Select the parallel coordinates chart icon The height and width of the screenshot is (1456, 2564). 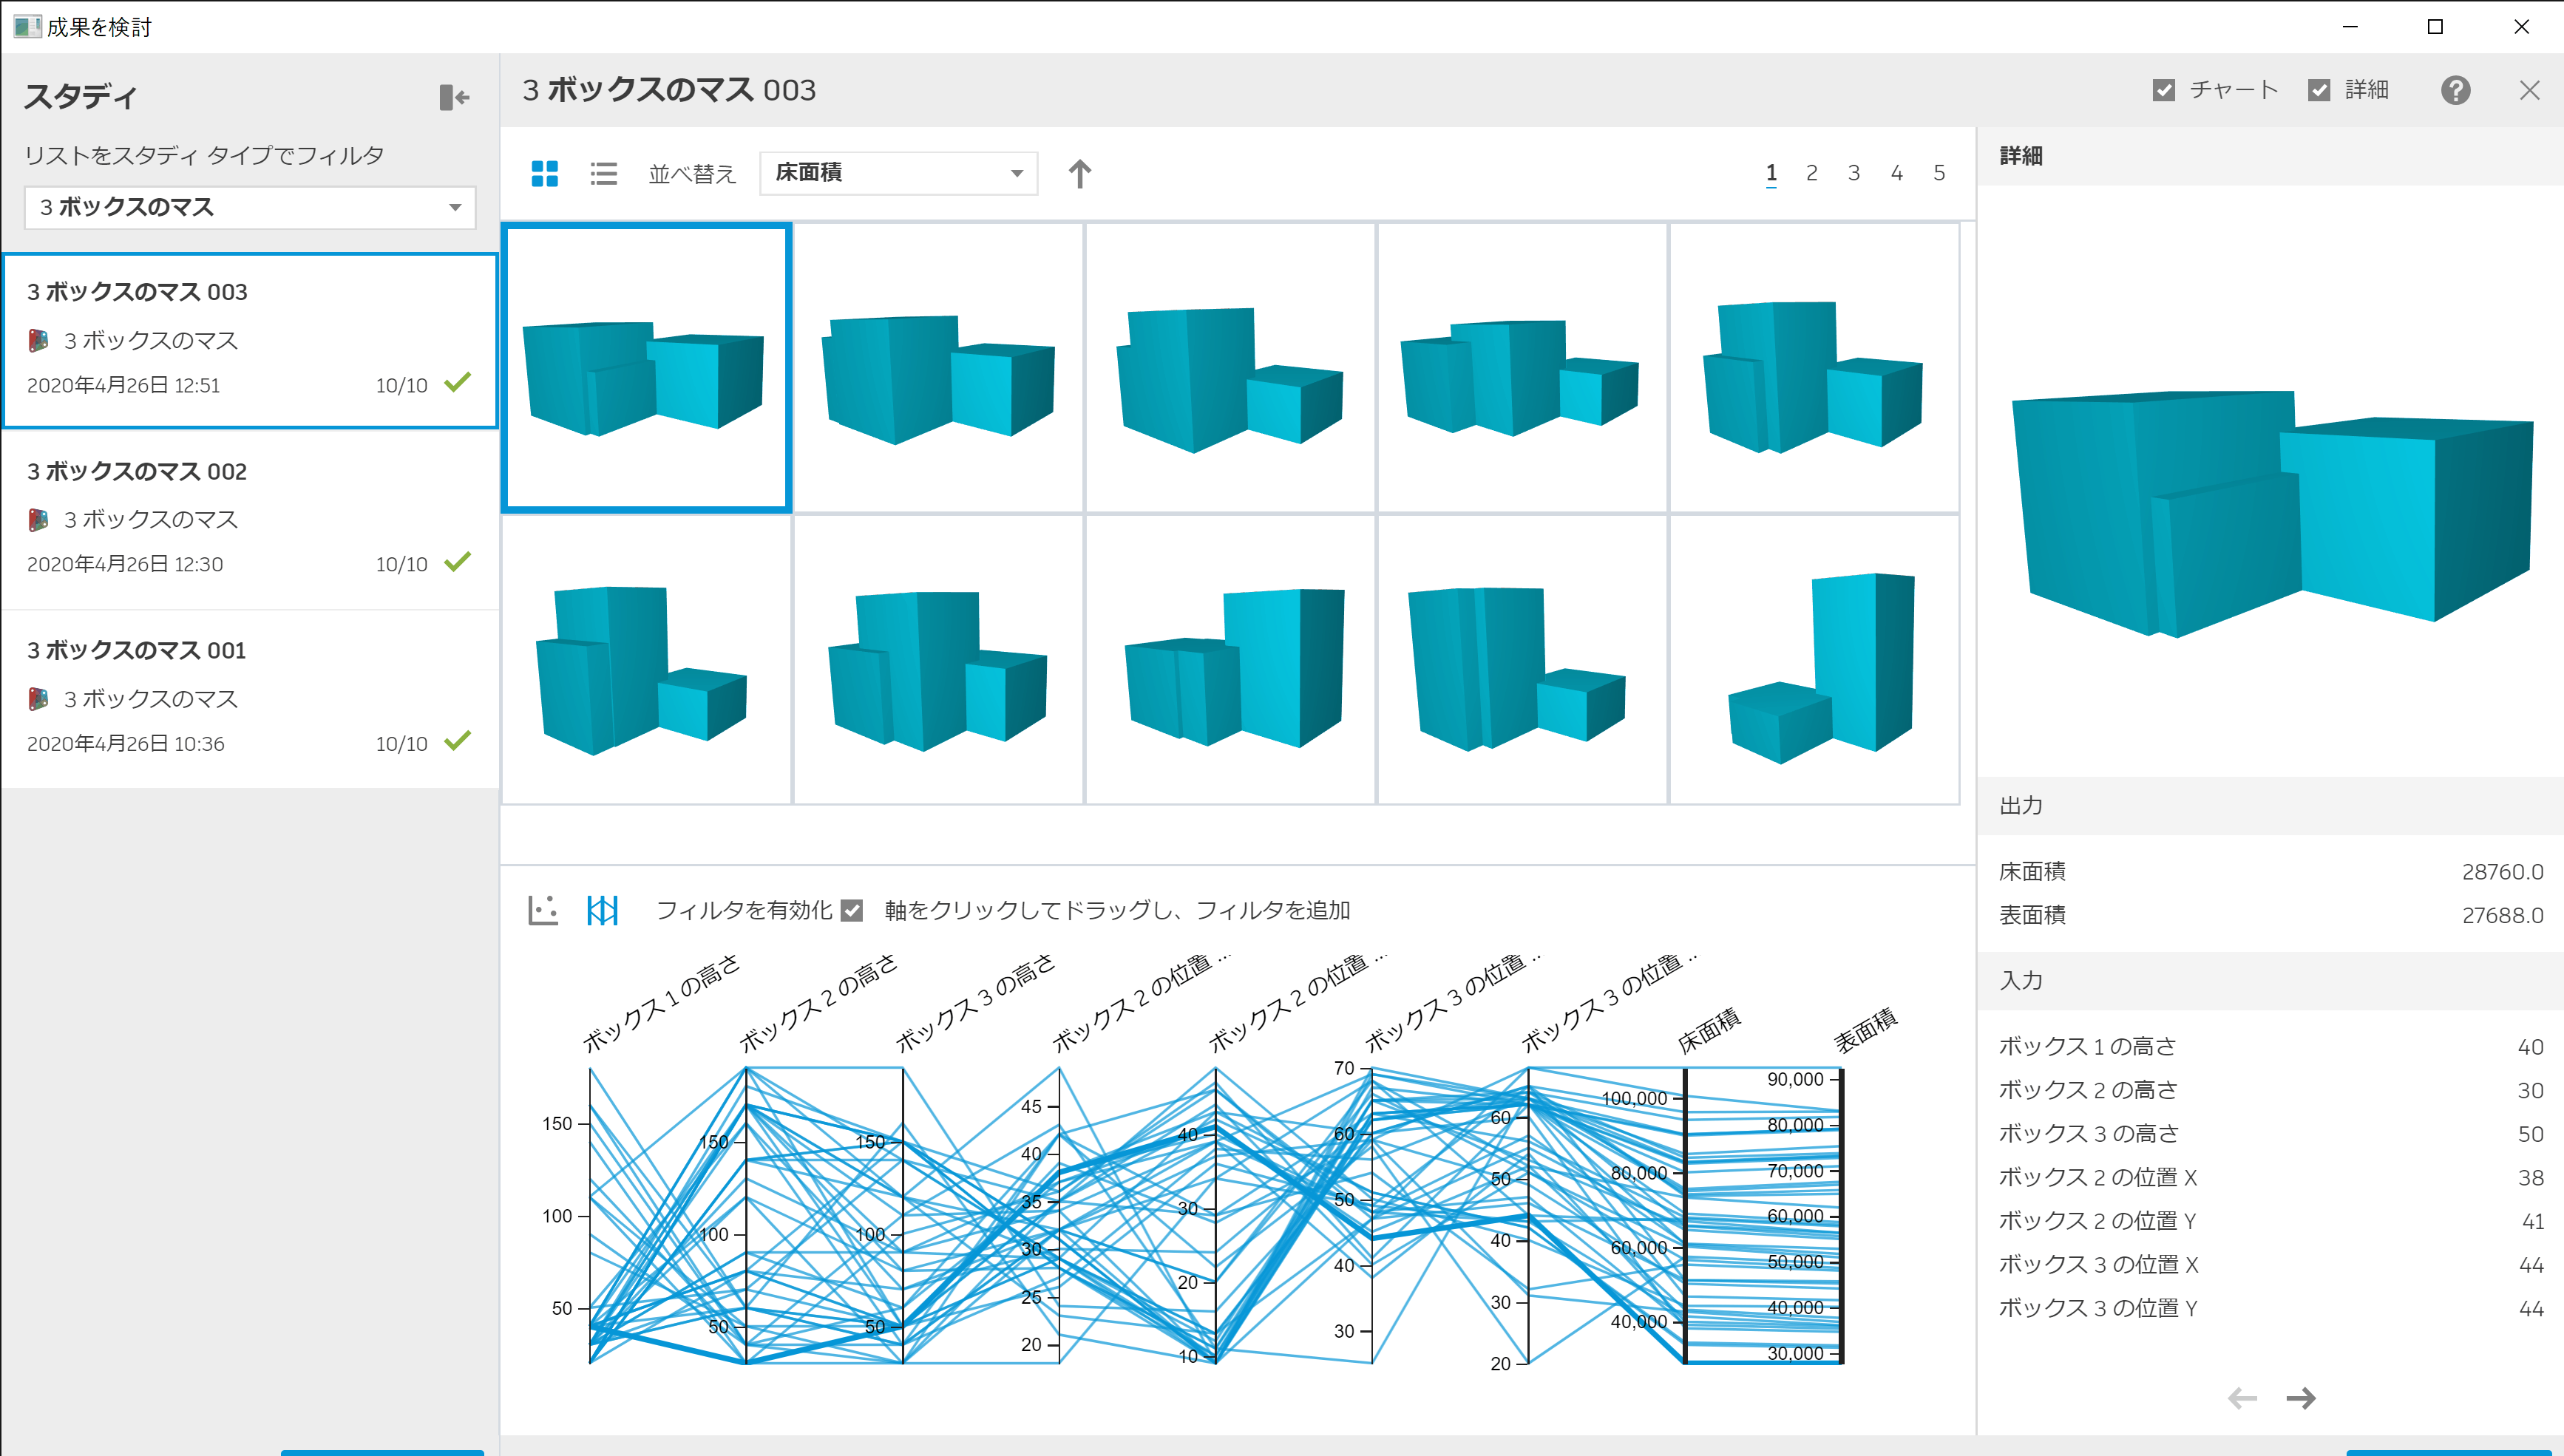coord(603,910)
